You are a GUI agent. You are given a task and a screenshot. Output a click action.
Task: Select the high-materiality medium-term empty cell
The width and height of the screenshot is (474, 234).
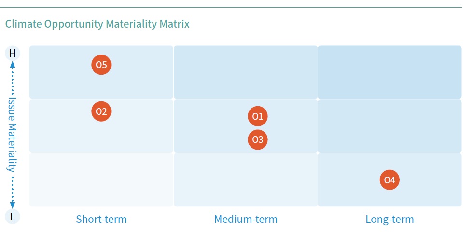(x=246, y=72)
